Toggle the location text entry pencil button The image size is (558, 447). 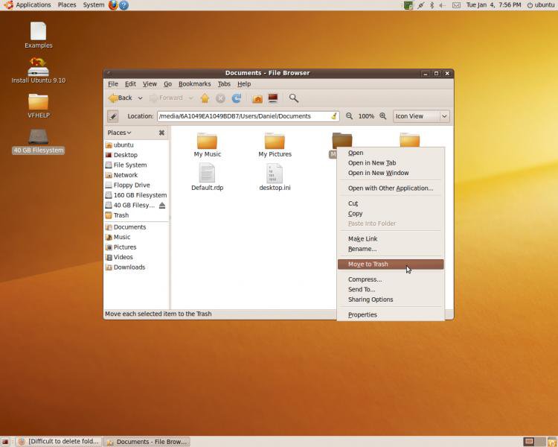click(113, 116)
